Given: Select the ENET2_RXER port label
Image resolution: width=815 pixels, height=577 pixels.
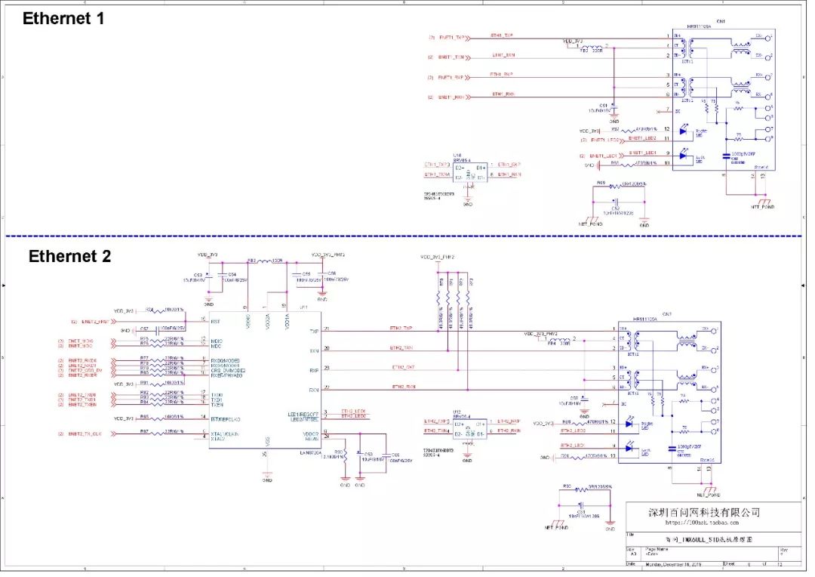Looking at the screenshot, I should click(82, 375).
